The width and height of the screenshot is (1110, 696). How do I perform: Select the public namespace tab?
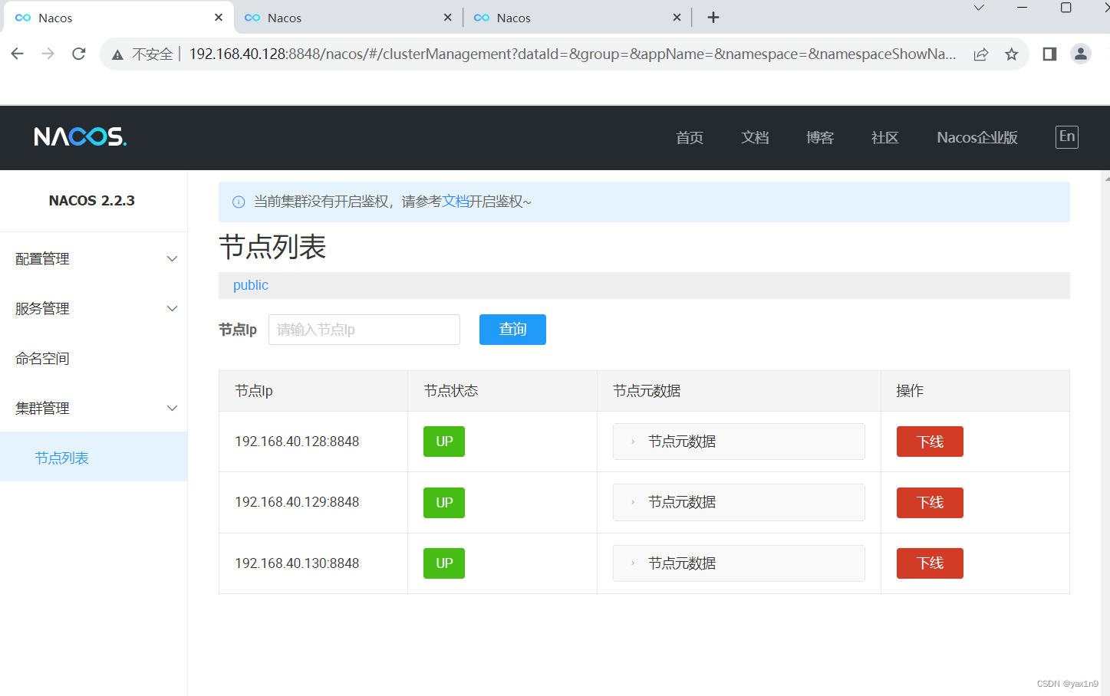pos(250,284)
